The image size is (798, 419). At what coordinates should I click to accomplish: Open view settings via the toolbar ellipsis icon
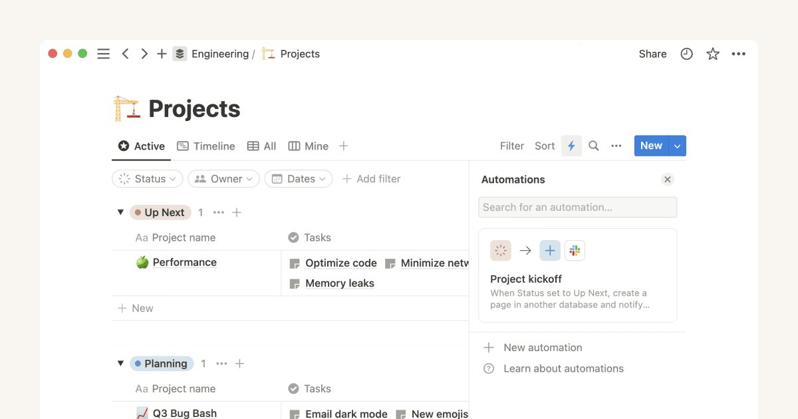616,146
